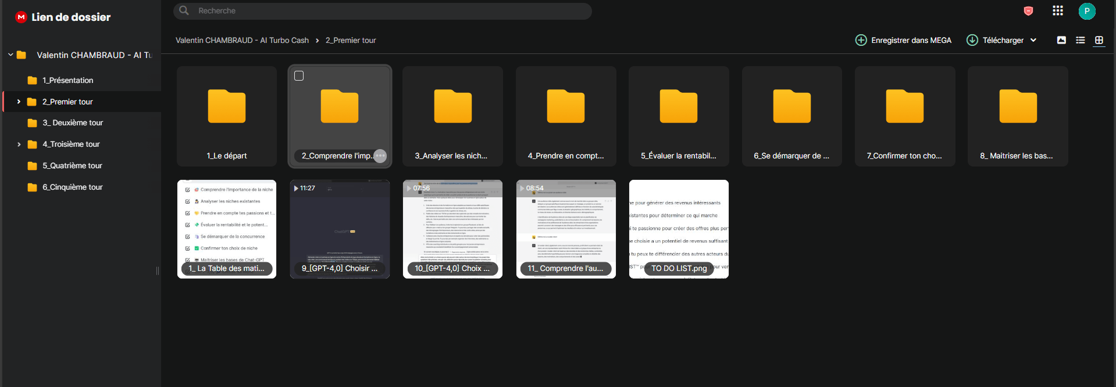This screenshot has height=387, width=1116.
Task: Click the MEGA logo icon
Action: tap(22, 17)
